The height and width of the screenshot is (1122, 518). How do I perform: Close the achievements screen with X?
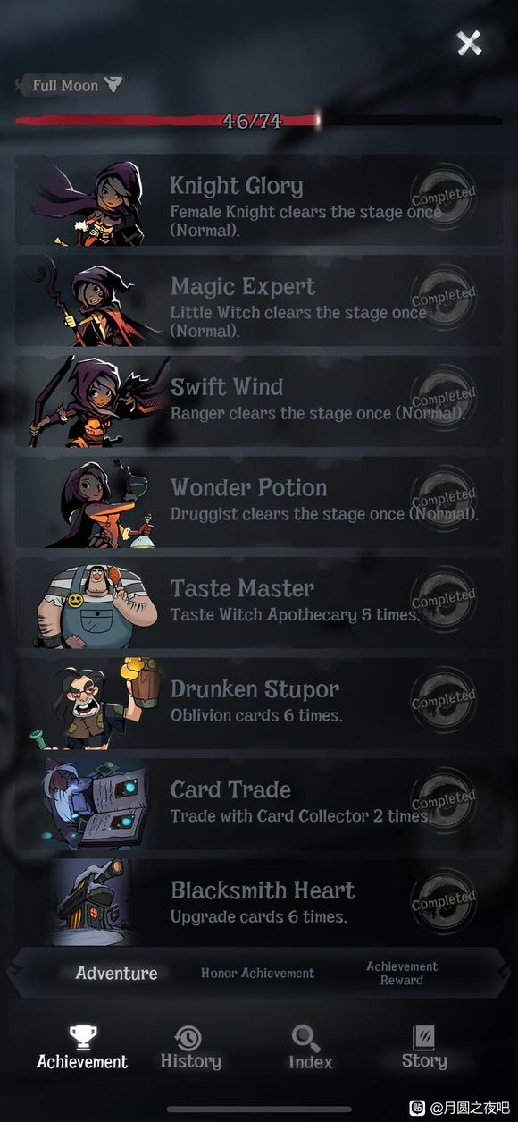pos(469,42)
